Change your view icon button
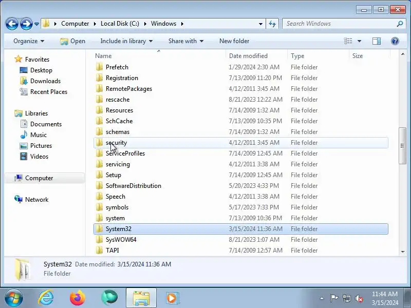 click(348, 41)
